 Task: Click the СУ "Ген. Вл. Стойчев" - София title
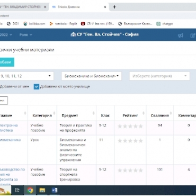[108, 34]
